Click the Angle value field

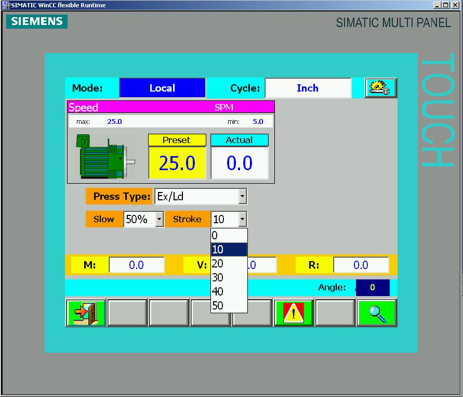[x=373, y=287]
